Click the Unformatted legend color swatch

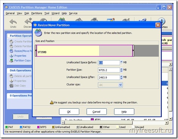click(53, 127)
